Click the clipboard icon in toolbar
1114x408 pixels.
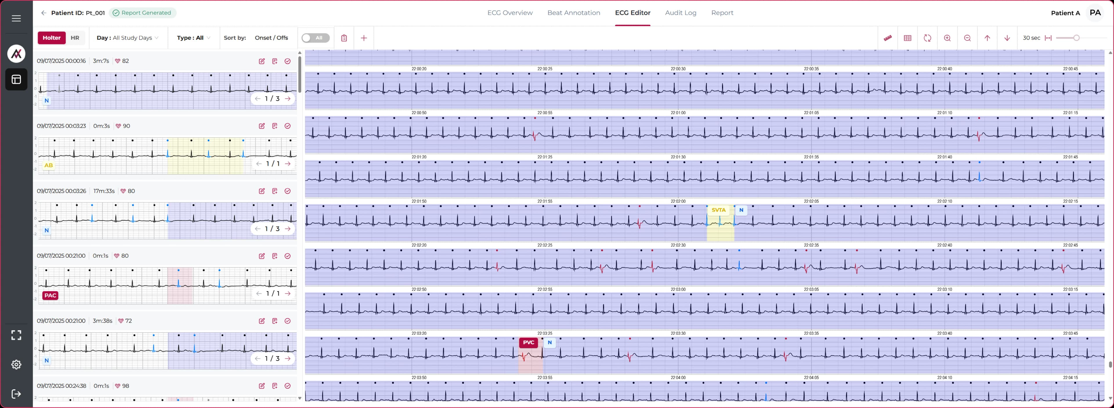[x=344, y=38]
